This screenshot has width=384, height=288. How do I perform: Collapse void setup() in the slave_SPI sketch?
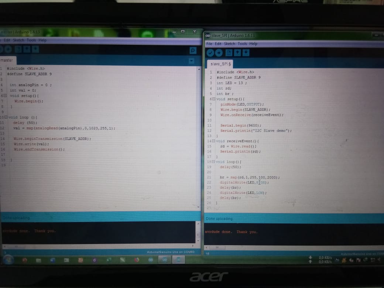tap(213, 99)
